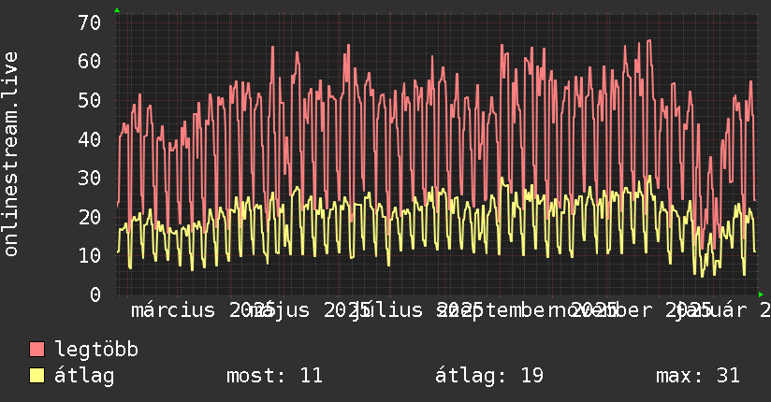The image size is (771, 402).
Task: Click the onlinestream.live vertical axis title
Action: pos(11,154)
